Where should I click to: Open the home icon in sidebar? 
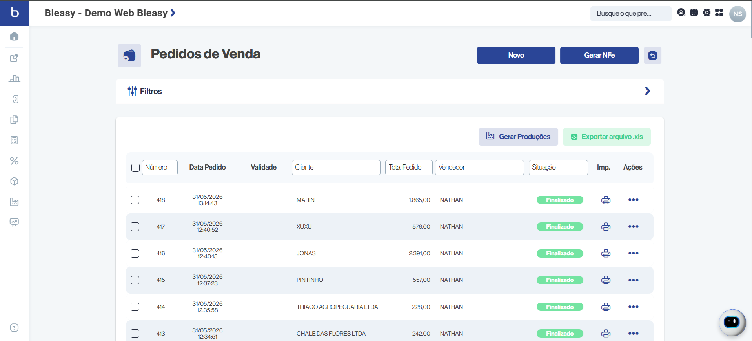click(14, 36)
